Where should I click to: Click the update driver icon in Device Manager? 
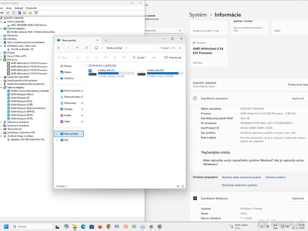coord(30,13)
